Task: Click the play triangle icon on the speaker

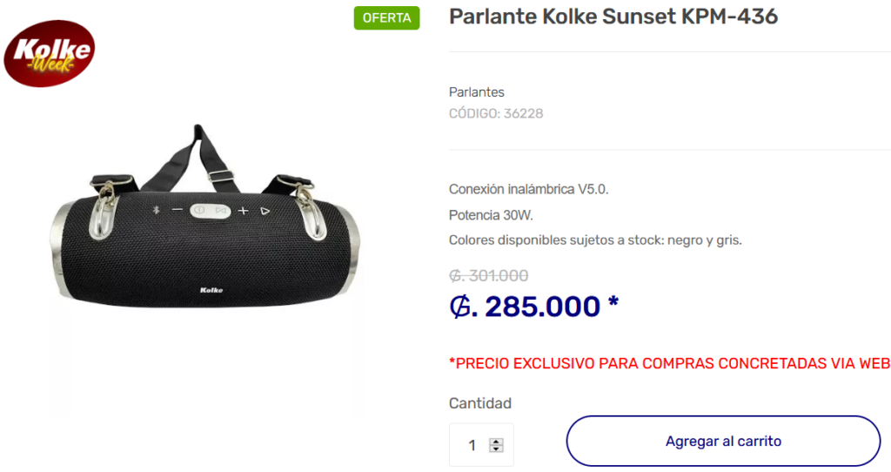Action: click(x=265, y=210)
